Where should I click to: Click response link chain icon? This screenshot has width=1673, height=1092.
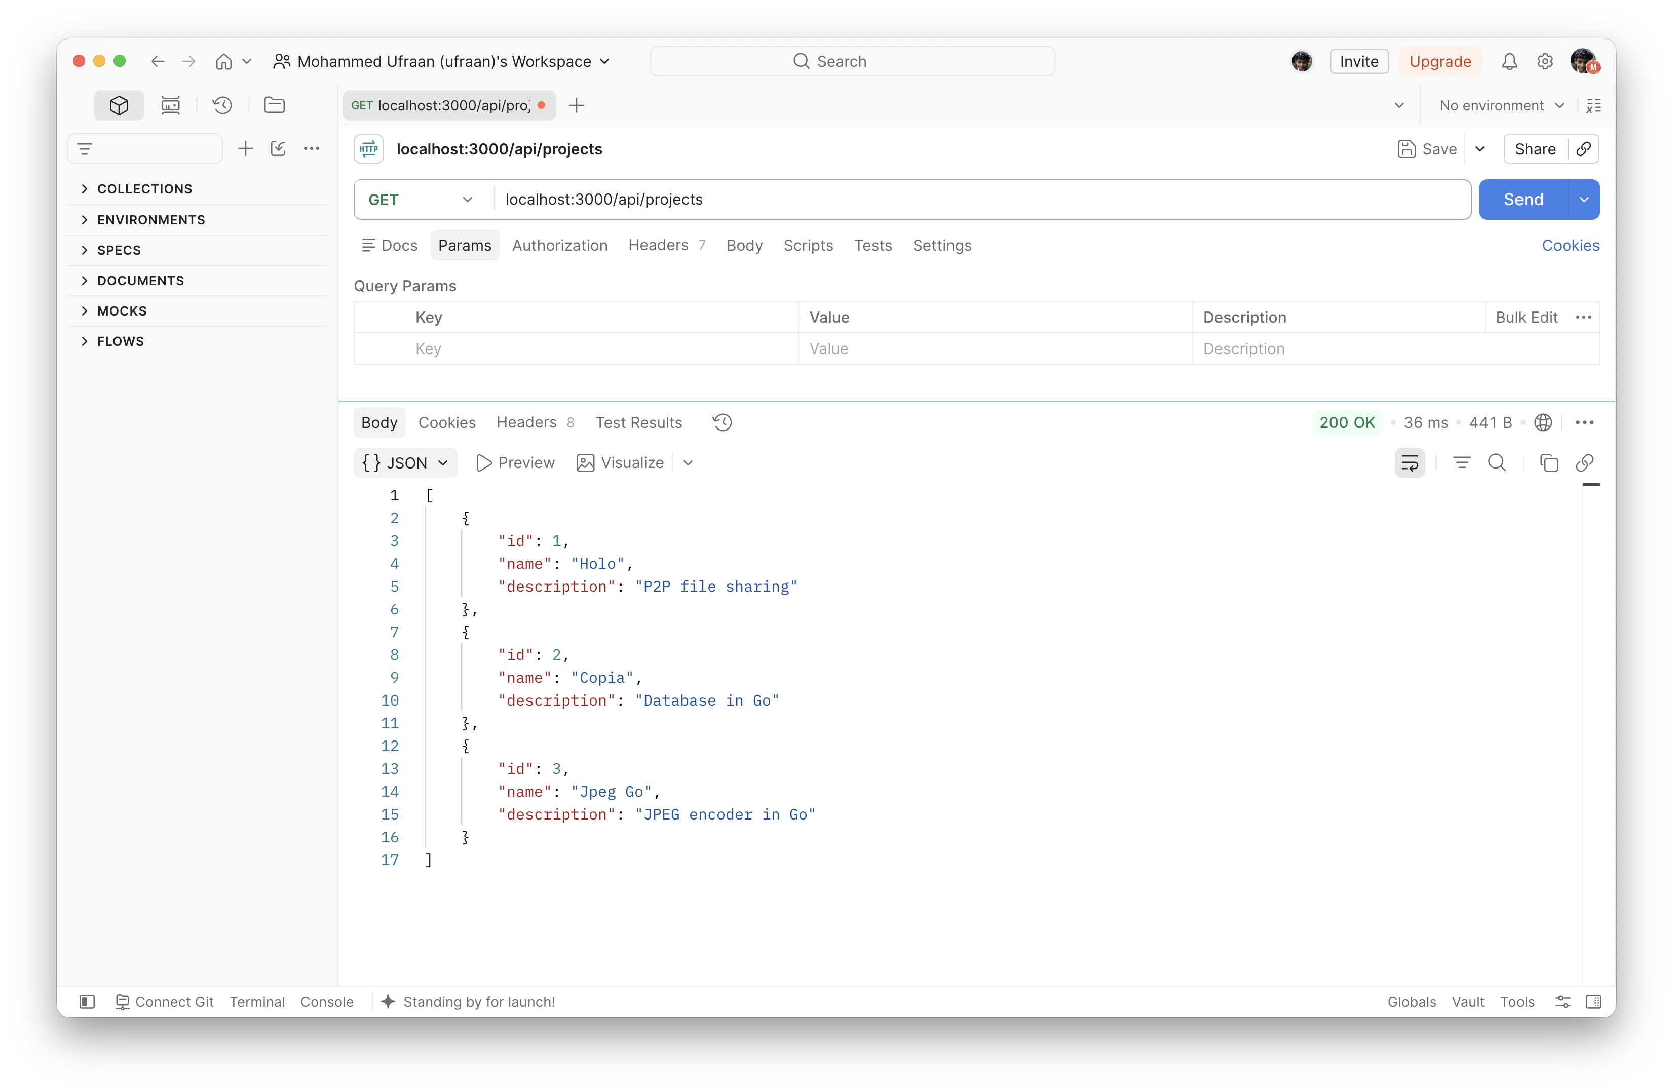[1584, 462]
